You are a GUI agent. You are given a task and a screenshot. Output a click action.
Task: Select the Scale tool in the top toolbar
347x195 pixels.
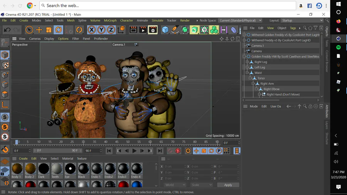(x=49, y=30)
